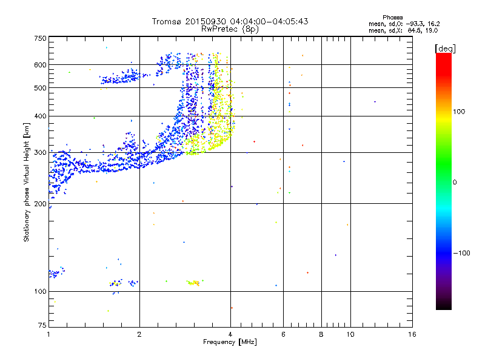The width and height of the screenshot is (485, 364).
Task: Click the x-axis tick label '10'
Action: [x=350, y=334]
